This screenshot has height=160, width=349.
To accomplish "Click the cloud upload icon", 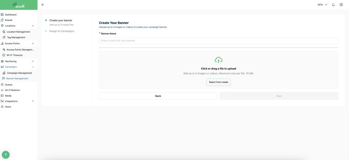I will (219, 60).
